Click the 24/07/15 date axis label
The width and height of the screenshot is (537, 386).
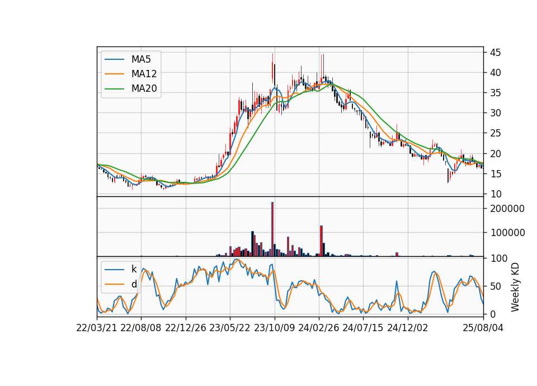coord(363,328)
